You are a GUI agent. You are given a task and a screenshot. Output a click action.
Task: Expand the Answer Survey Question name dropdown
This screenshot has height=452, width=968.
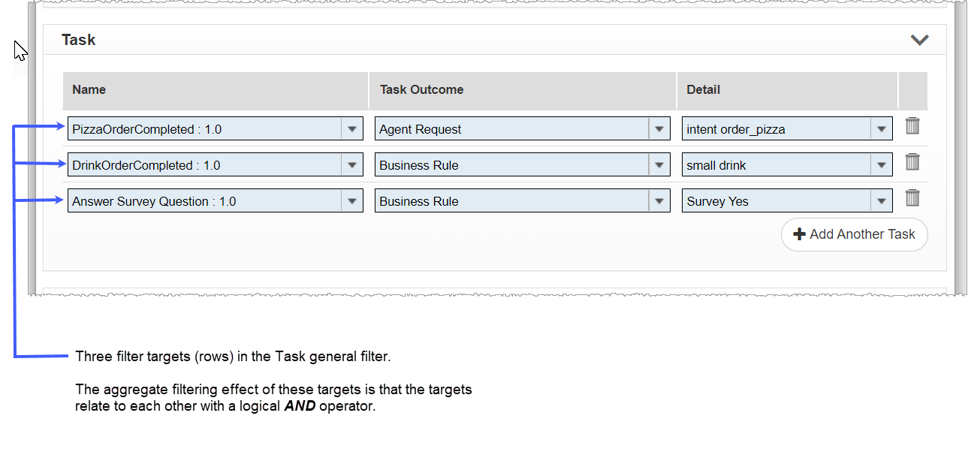tap(351, 201)
